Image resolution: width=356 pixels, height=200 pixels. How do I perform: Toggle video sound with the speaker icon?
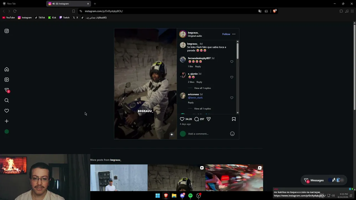172,134
